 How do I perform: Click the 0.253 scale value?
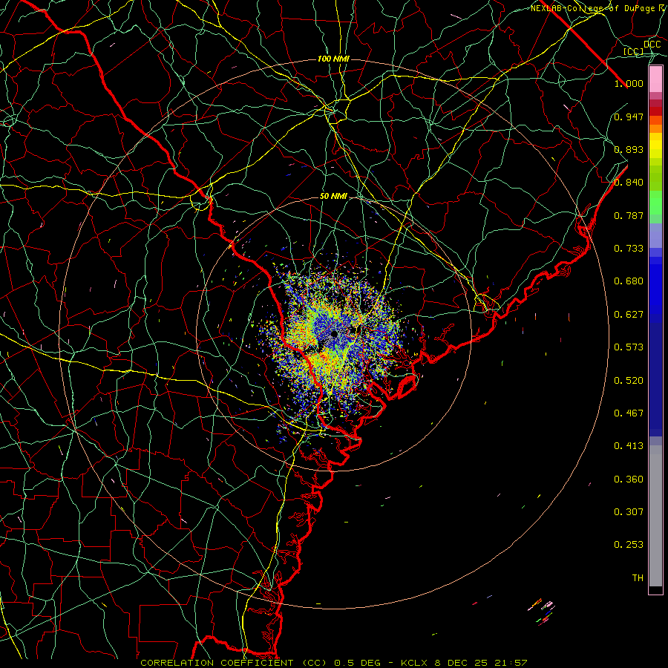coord(629,545)
